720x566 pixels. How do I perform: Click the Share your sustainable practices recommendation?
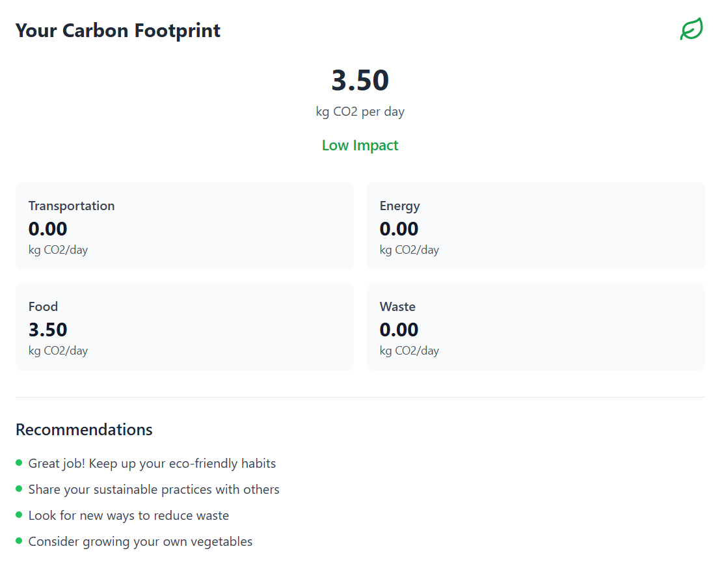[x=153, y=489]
